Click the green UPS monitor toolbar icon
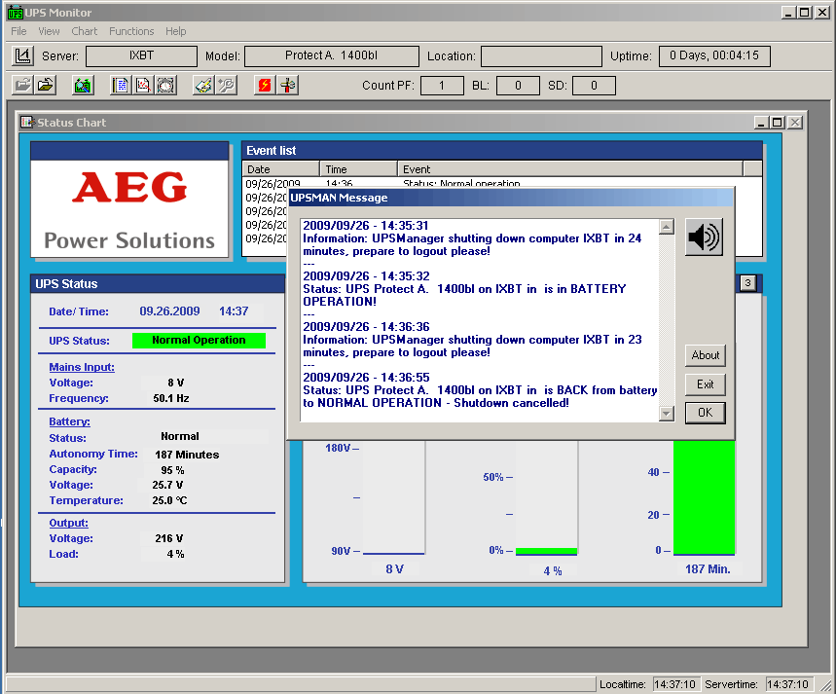The width and height of the screenshot is (836, 694). [83, 86]
